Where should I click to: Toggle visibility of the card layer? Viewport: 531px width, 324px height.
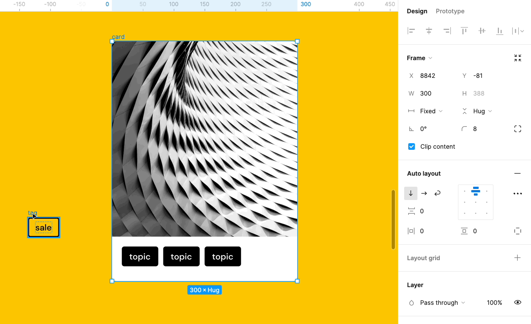pyautogui.click(x=517, y=302)
